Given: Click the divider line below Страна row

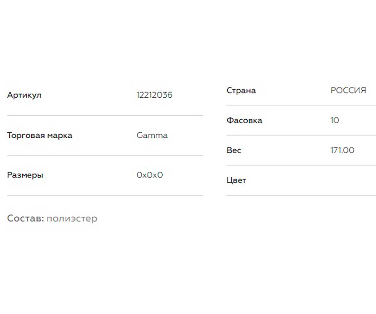Looking at the screenshot, I should pos(301,105).
